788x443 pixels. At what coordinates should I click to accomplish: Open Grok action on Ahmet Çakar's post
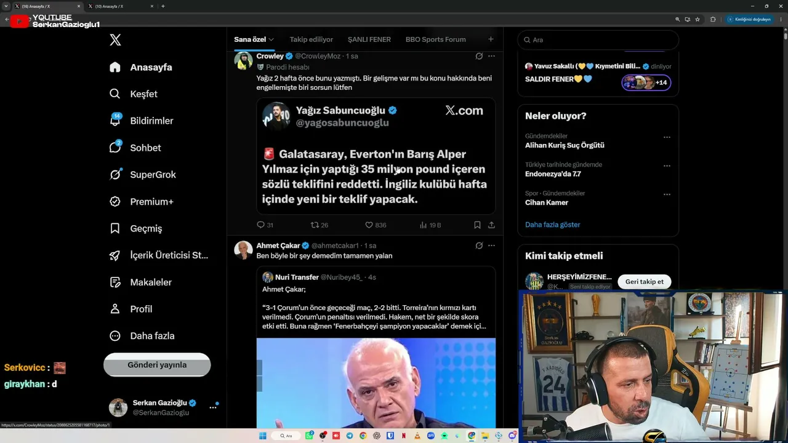(479, 245)
